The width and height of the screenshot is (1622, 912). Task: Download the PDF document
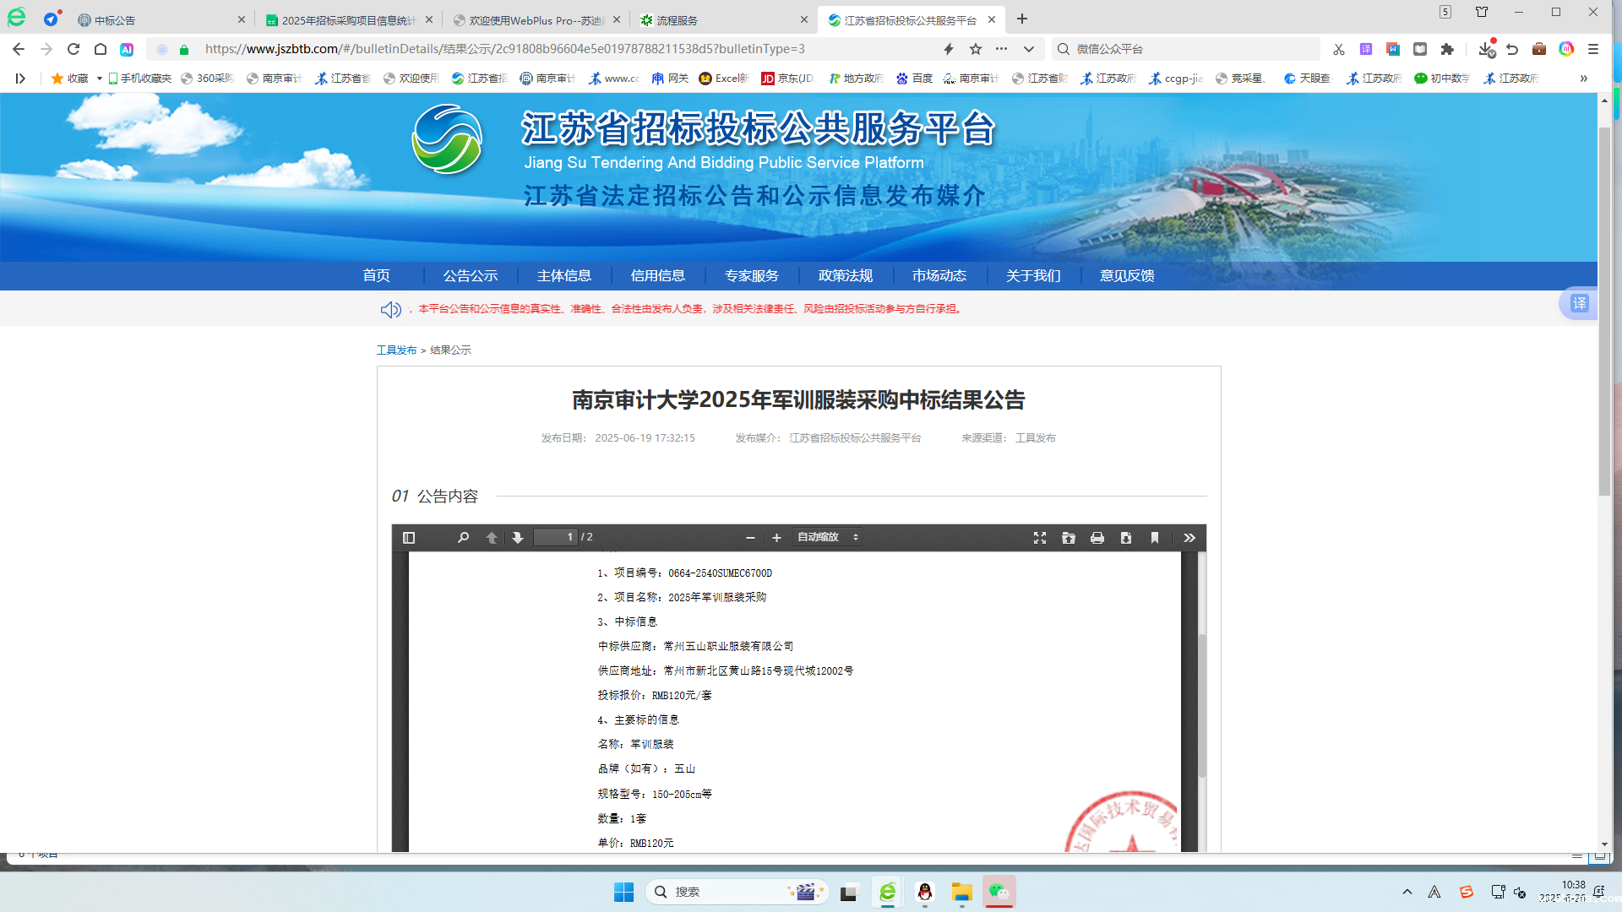point(1126,538)
